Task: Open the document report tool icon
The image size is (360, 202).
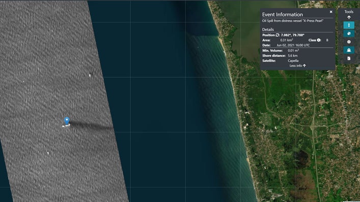Action: [x=349, y=58]
